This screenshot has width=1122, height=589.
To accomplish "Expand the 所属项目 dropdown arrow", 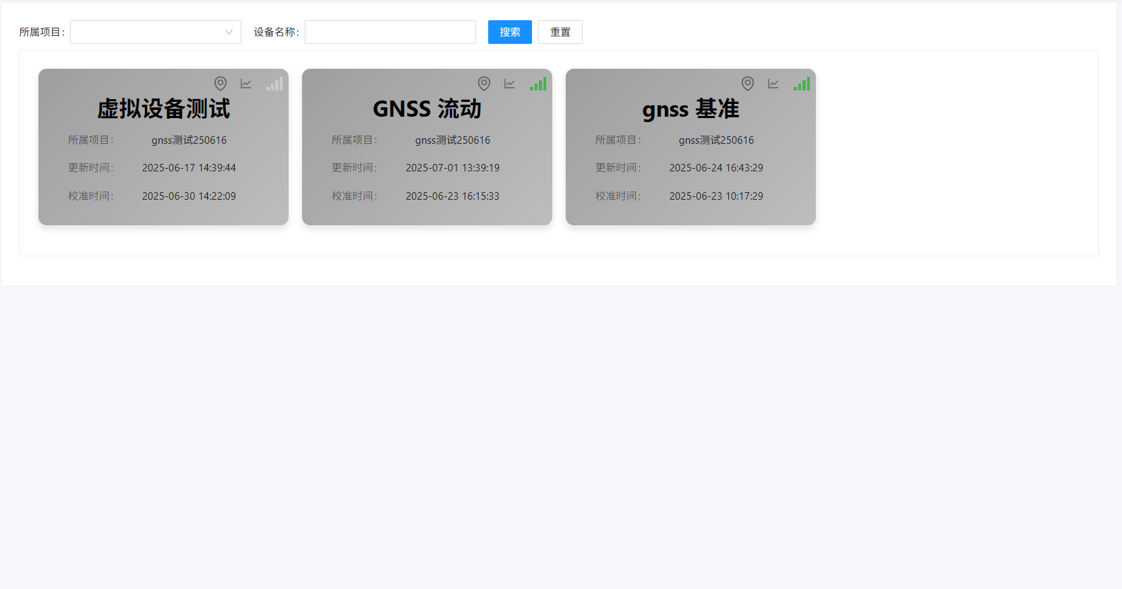I will [x=229, y=32].
